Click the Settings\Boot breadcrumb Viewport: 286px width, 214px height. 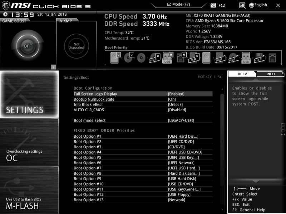click(x=76, y=77)
